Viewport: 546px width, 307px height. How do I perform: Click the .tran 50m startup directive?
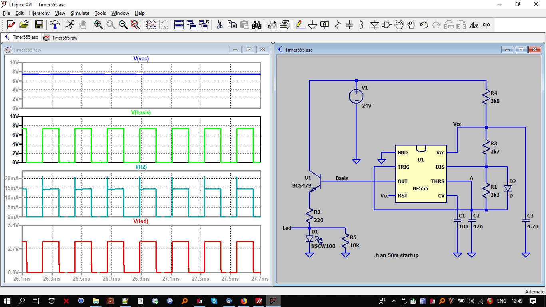[397, 255]
